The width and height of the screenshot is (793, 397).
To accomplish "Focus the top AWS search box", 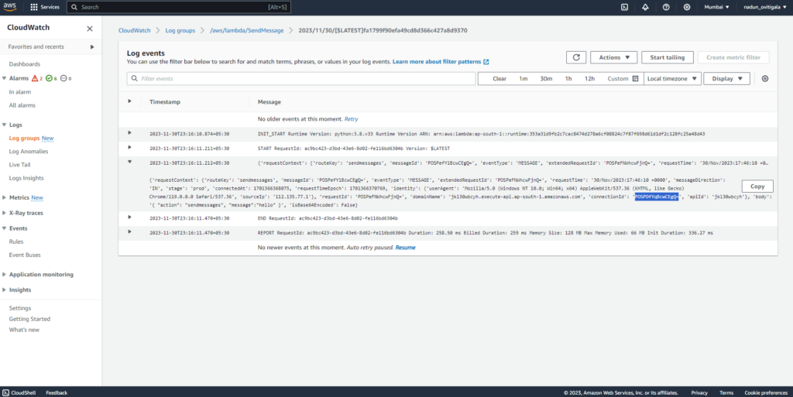I will 179,7.
